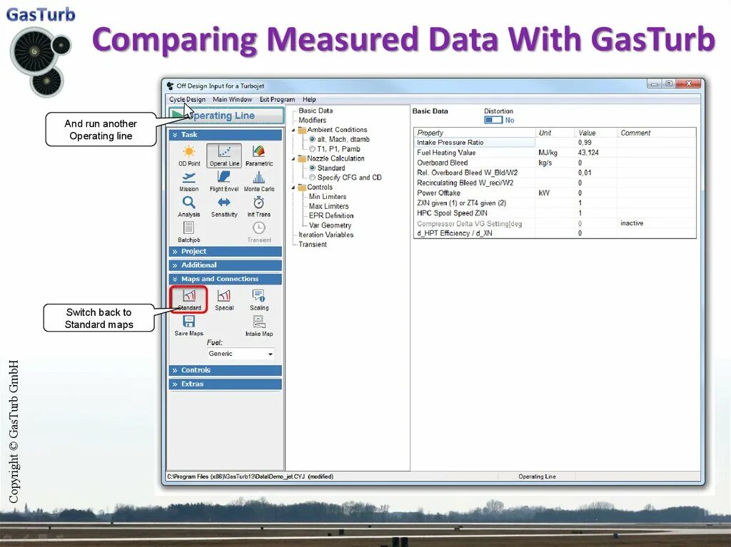Select Specify CFG and CD option
The image size is (731, 547).
313,178
